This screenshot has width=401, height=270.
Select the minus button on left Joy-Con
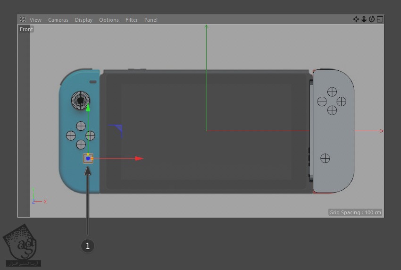93,82
